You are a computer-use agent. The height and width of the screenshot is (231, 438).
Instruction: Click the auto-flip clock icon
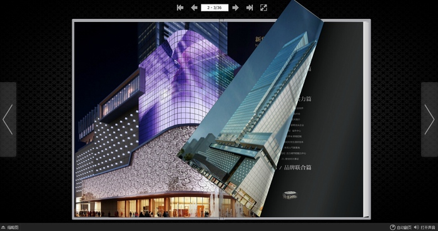click(392, 227)
